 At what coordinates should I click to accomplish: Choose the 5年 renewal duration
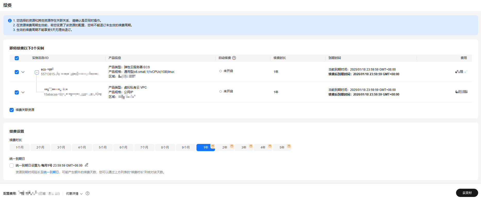(x=282, y=148)
